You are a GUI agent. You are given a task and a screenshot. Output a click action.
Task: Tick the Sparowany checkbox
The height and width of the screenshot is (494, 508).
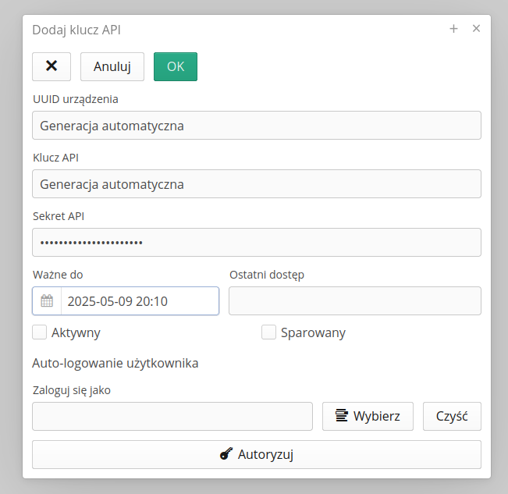[268, 332]
